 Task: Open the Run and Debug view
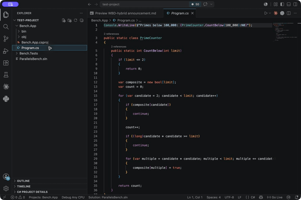click(6, 51)
